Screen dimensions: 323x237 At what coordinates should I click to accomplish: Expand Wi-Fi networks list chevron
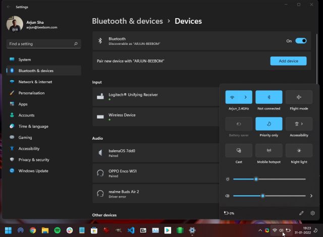[246, 97]
